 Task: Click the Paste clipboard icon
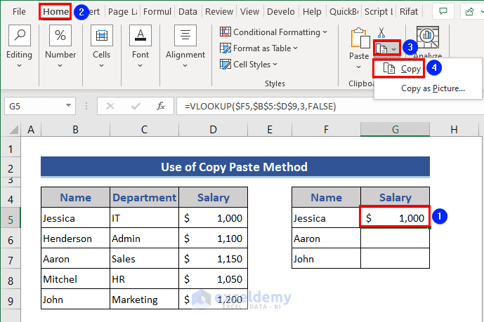pyautogui.click(x=360, y=38)
